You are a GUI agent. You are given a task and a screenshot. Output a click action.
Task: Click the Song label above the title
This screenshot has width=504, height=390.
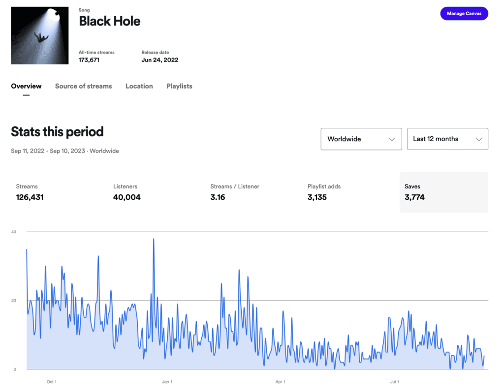coord(84,10)
